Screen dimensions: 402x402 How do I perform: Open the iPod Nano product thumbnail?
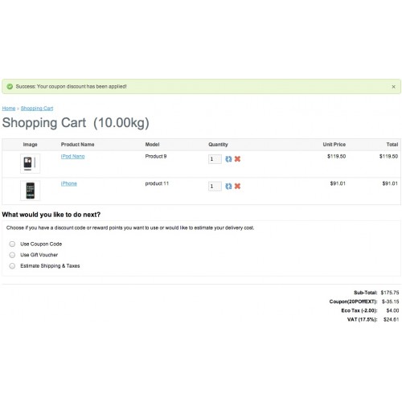30,163
